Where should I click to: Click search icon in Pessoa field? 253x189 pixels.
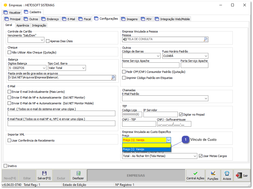point(206,39)
